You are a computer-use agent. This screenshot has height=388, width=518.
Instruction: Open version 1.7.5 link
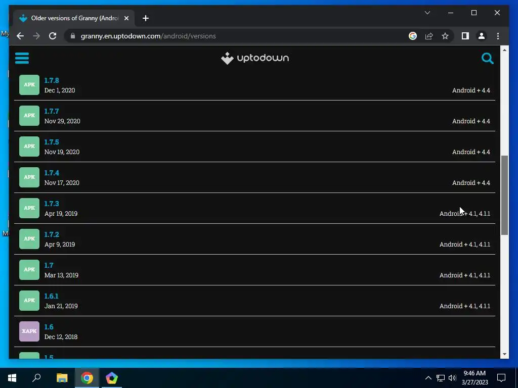pyautogui.click(x=52, y=142)
